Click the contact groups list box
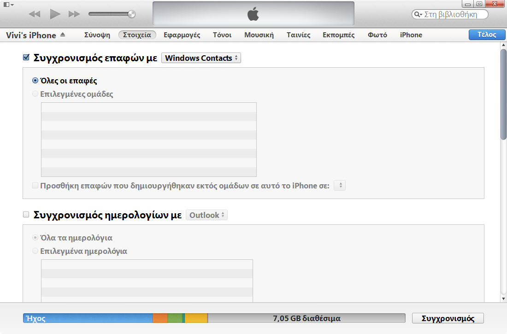Screen dimensions: 507x334 (149, 140)
